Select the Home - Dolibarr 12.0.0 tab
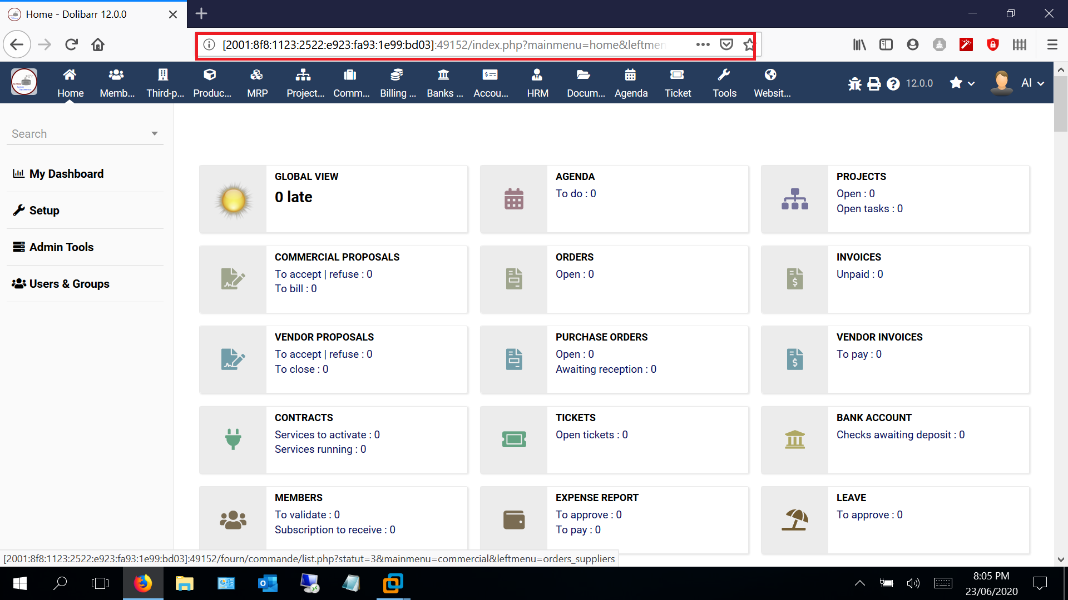 click(93, 14)
